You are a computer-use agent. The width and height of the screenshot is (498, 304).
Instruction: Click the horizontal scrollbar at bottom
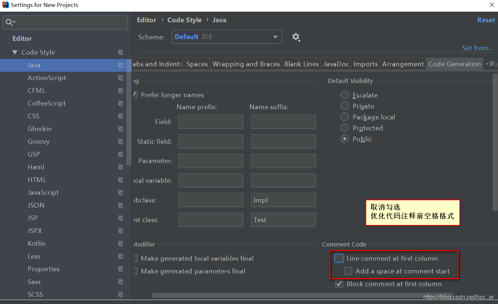coord(302,295)
